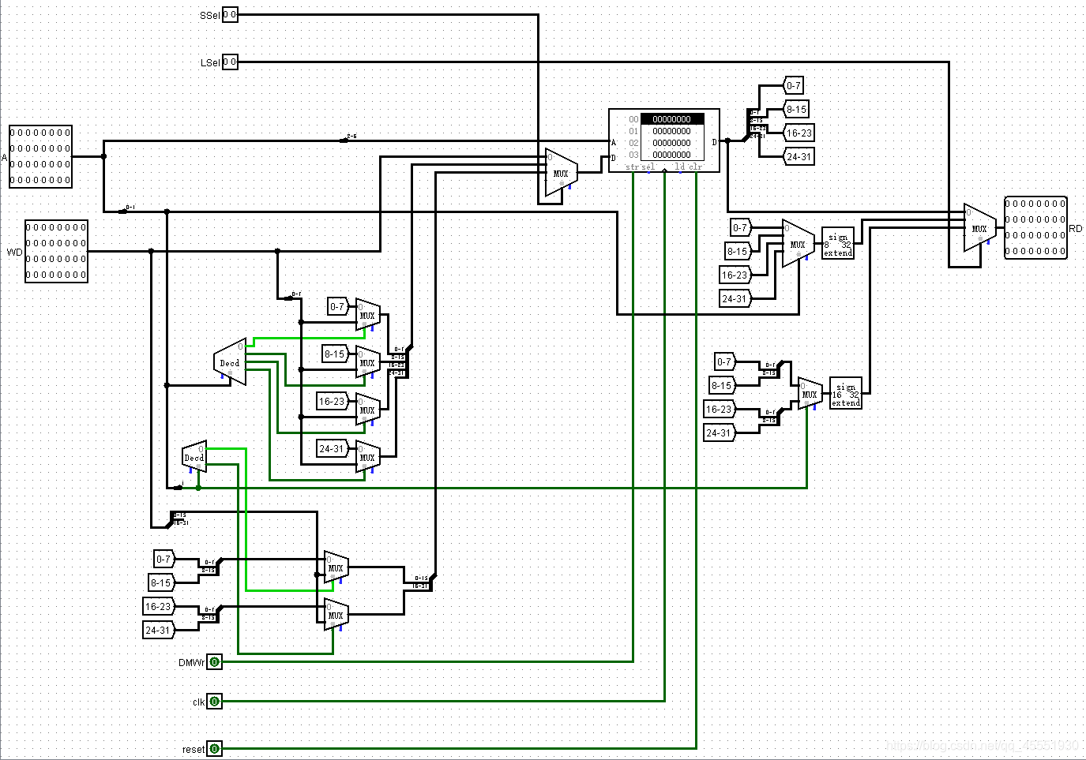Select the RAM memory component
Image resolution: width=1086 pixels, height=760 pixels.
(x=664, y=140)
